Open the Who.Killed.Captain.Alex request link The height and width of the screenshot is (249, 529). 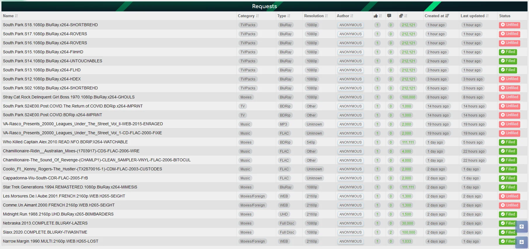[x=65, y=142]
